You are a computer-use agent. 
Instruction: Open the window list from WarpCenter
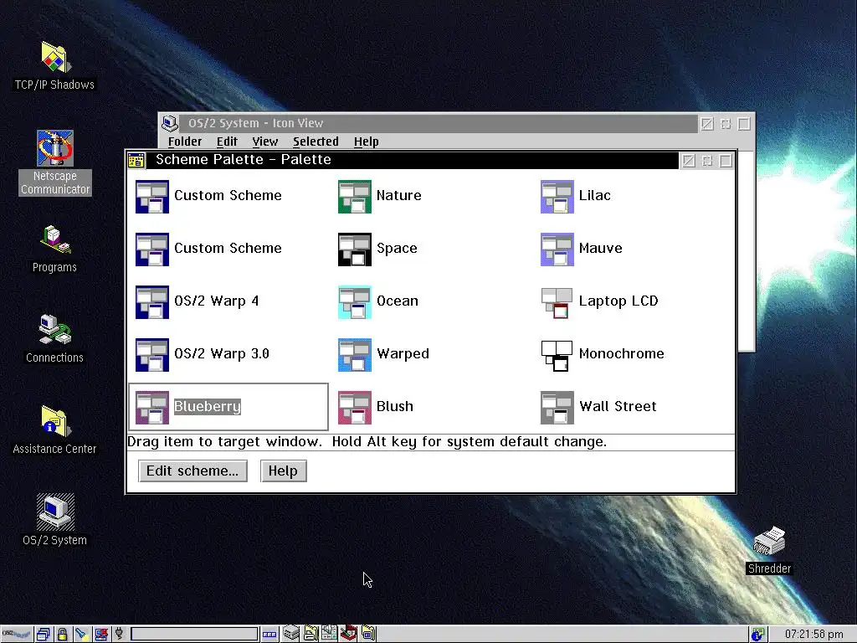(44, 635)
